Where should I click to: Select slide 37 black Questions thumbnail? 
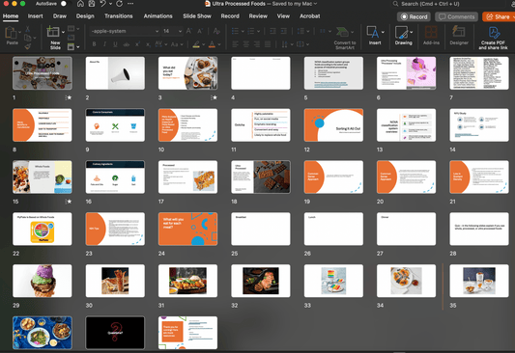115,333
